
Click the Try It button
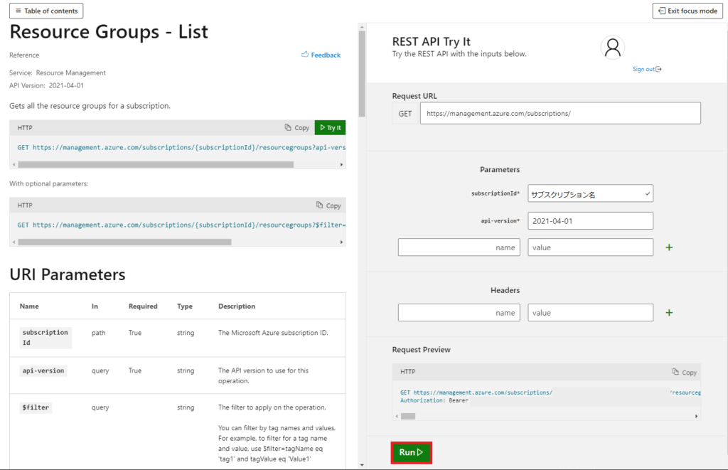(x=330, y=127)
